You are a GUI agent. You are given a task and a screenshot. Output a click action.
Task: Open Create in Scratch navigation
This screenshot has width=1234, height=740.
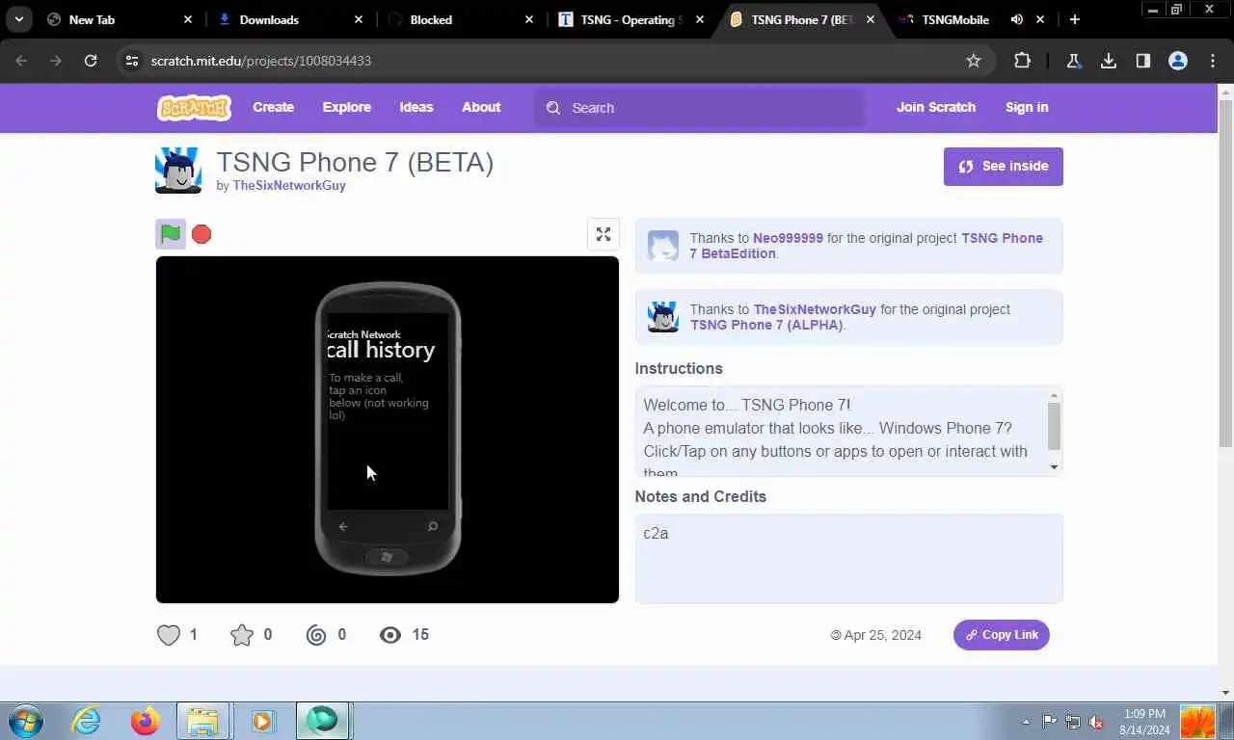(x=273, y=107)
